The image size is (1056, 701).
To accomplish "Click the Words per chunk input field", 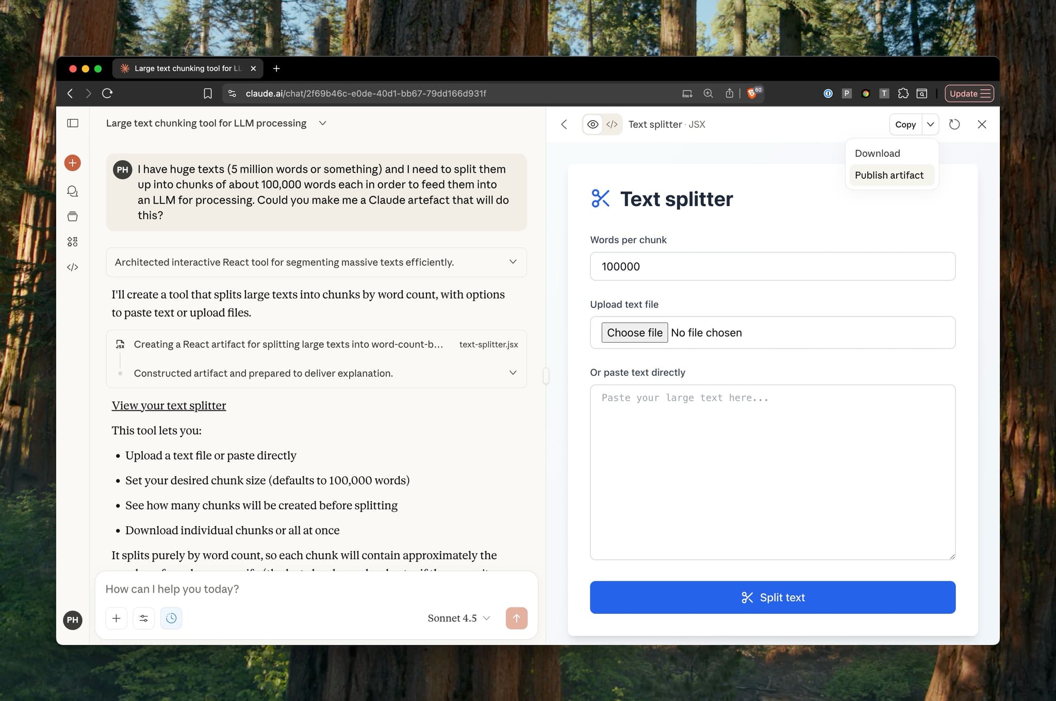I will pos(772,266).
